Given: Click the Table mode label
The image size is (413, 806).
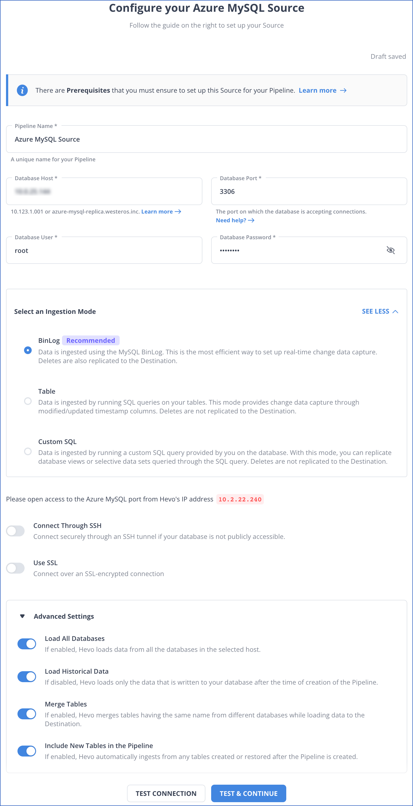Looking at the screenshot, I should coord(47,392).
